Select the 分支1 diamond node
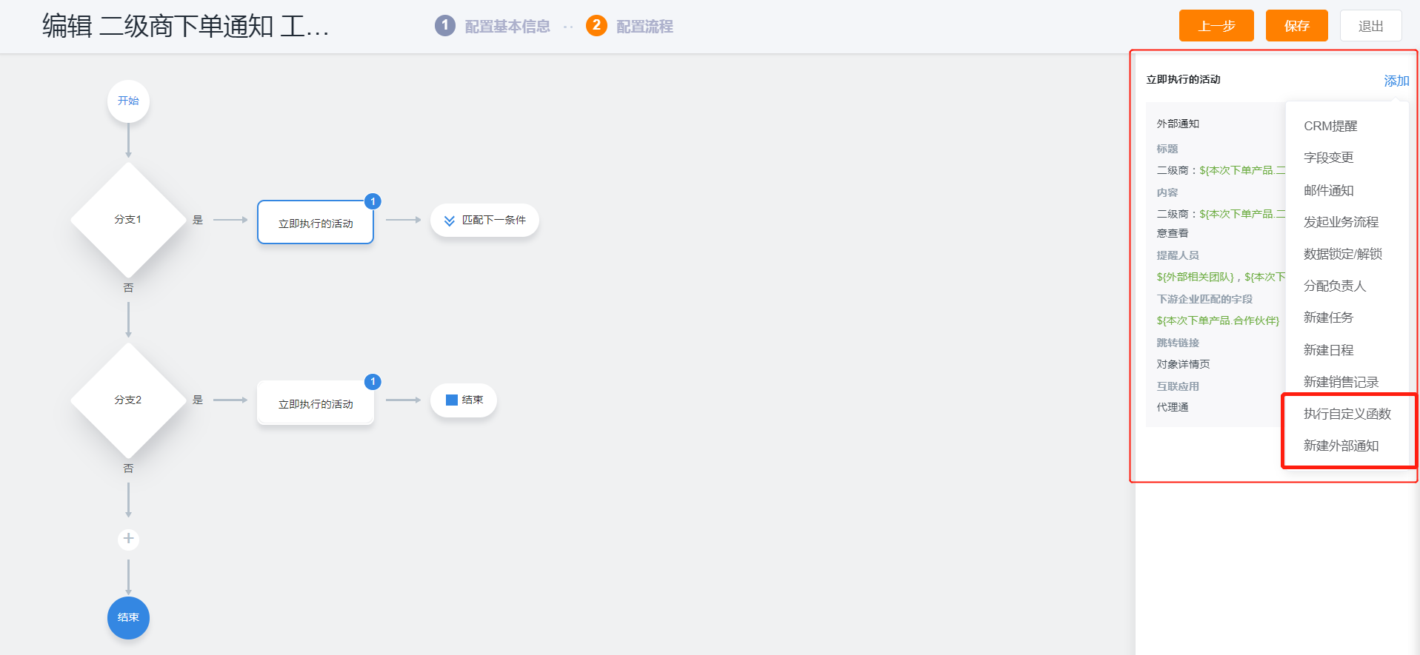Image resolution: width=1420 pixels, height=655 pixels. pos(128,220)
